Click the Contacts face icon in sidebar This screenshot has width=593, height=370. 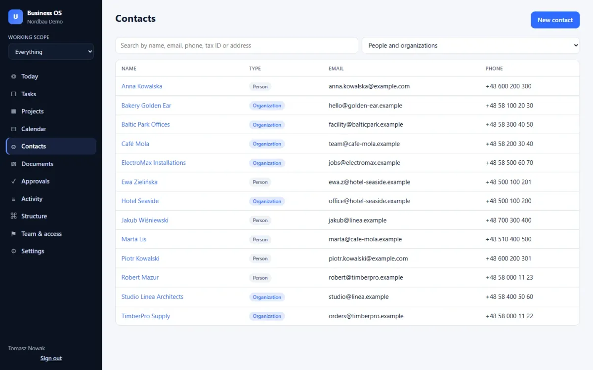[13, 147]
